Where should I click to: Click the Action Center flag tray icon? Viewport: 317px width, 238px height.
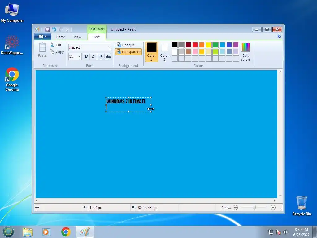click(278, 232)
